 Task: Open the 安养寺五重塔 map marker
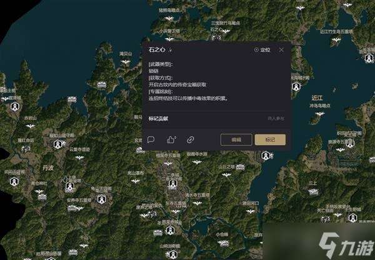click(x=79, y=208)
